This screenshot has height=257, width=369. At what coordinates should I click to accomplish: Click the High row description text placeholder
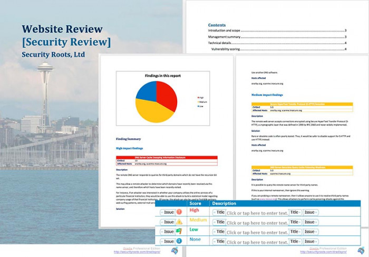click(257, 213)
